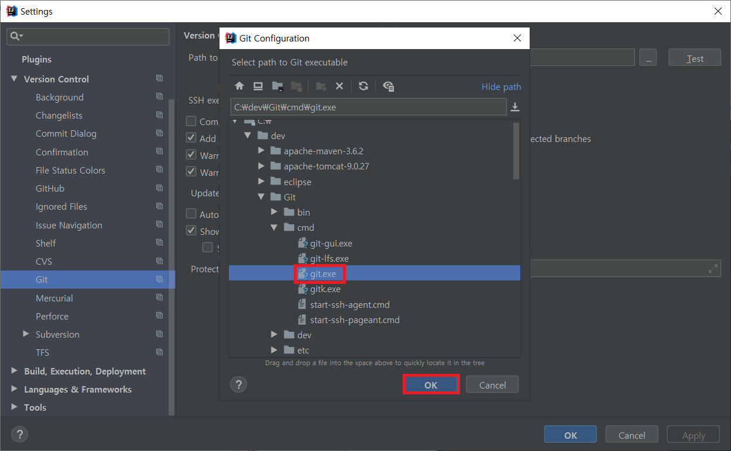
Task: Open Ignored Files settings
Action: 61,206
